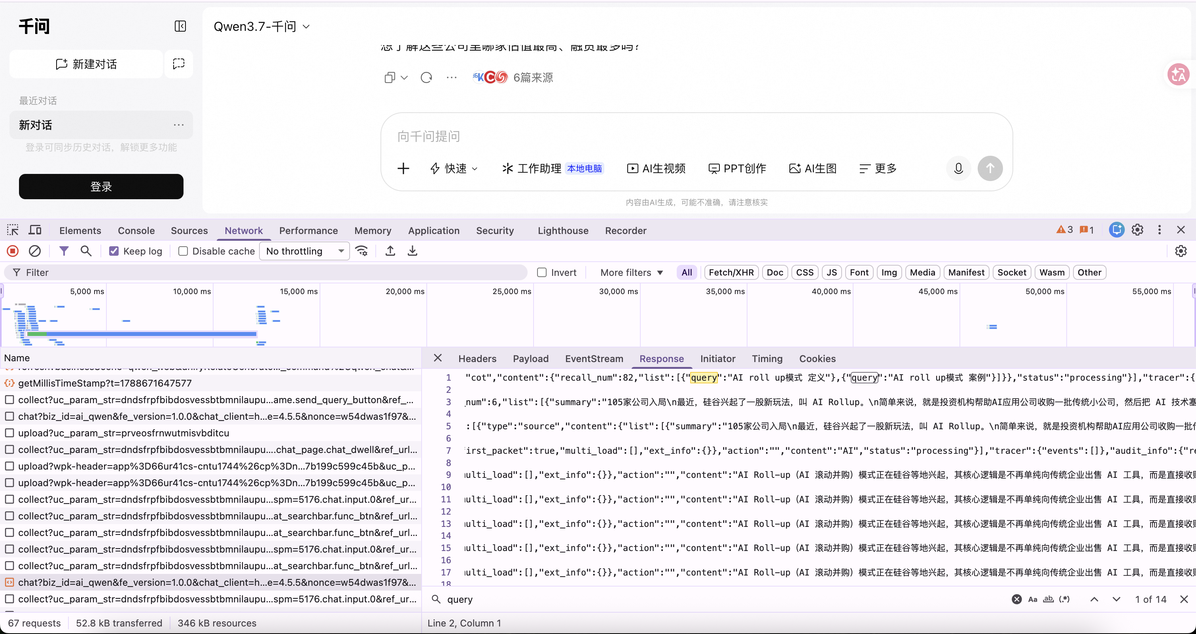Viewport: 1196px width, 634px height.
Task: Toggle regex option in response search bar
Action: point(1064,599)
